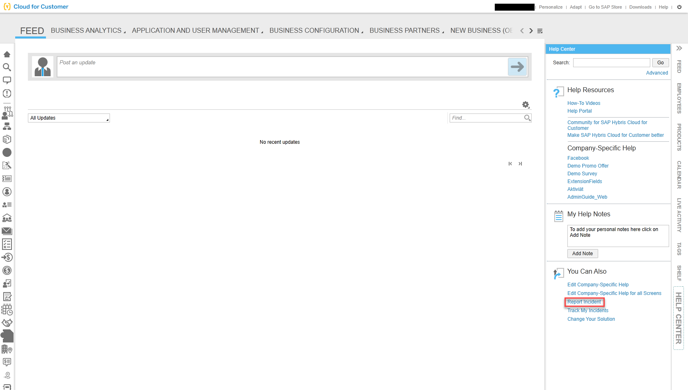Open the All Updates dropdown
The height and width of the screenshot is (390, 688).
(69, 118)
